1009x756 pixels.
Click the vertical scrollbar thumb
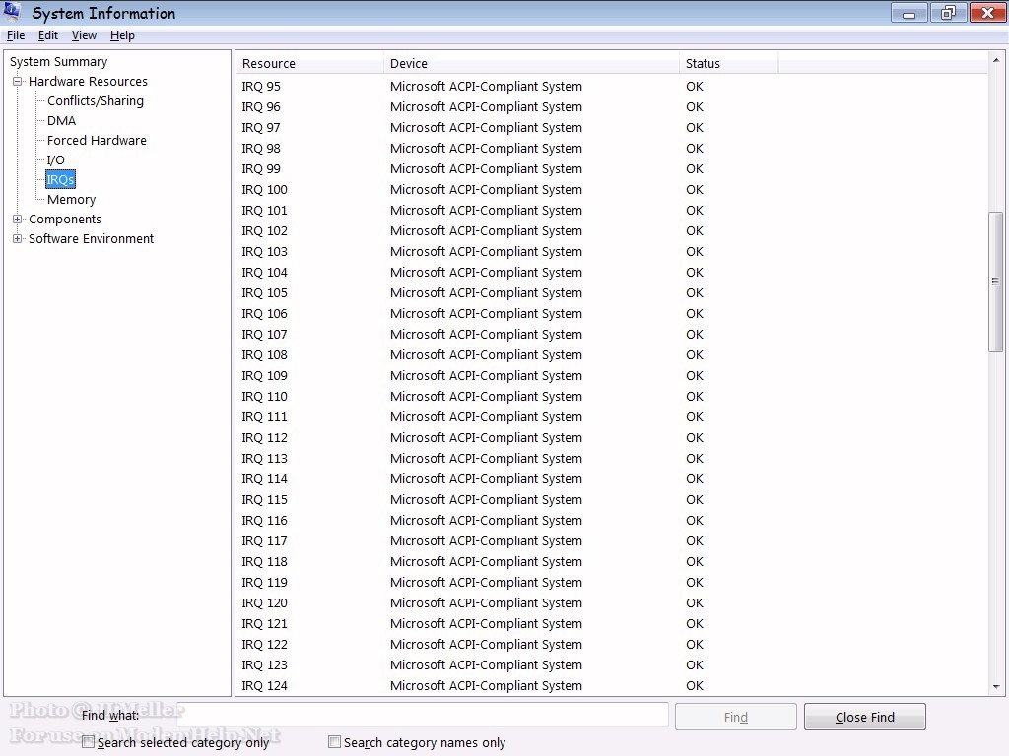[x=995, y=282]
